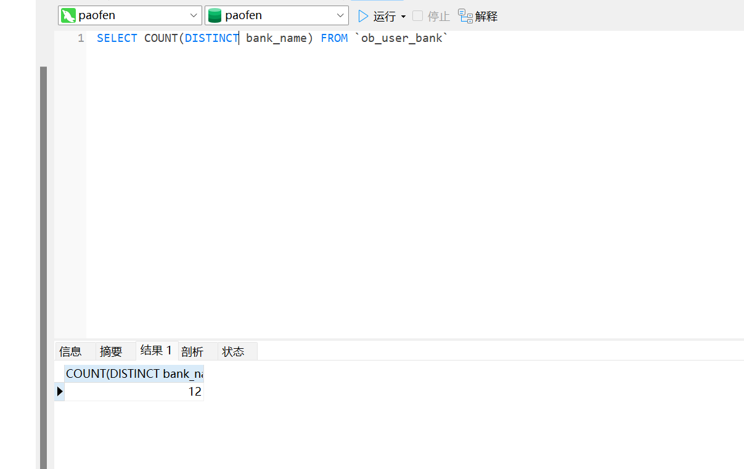
Task: Open the Run (运行) options dropdown arrow
Action: tap(404, 17)
